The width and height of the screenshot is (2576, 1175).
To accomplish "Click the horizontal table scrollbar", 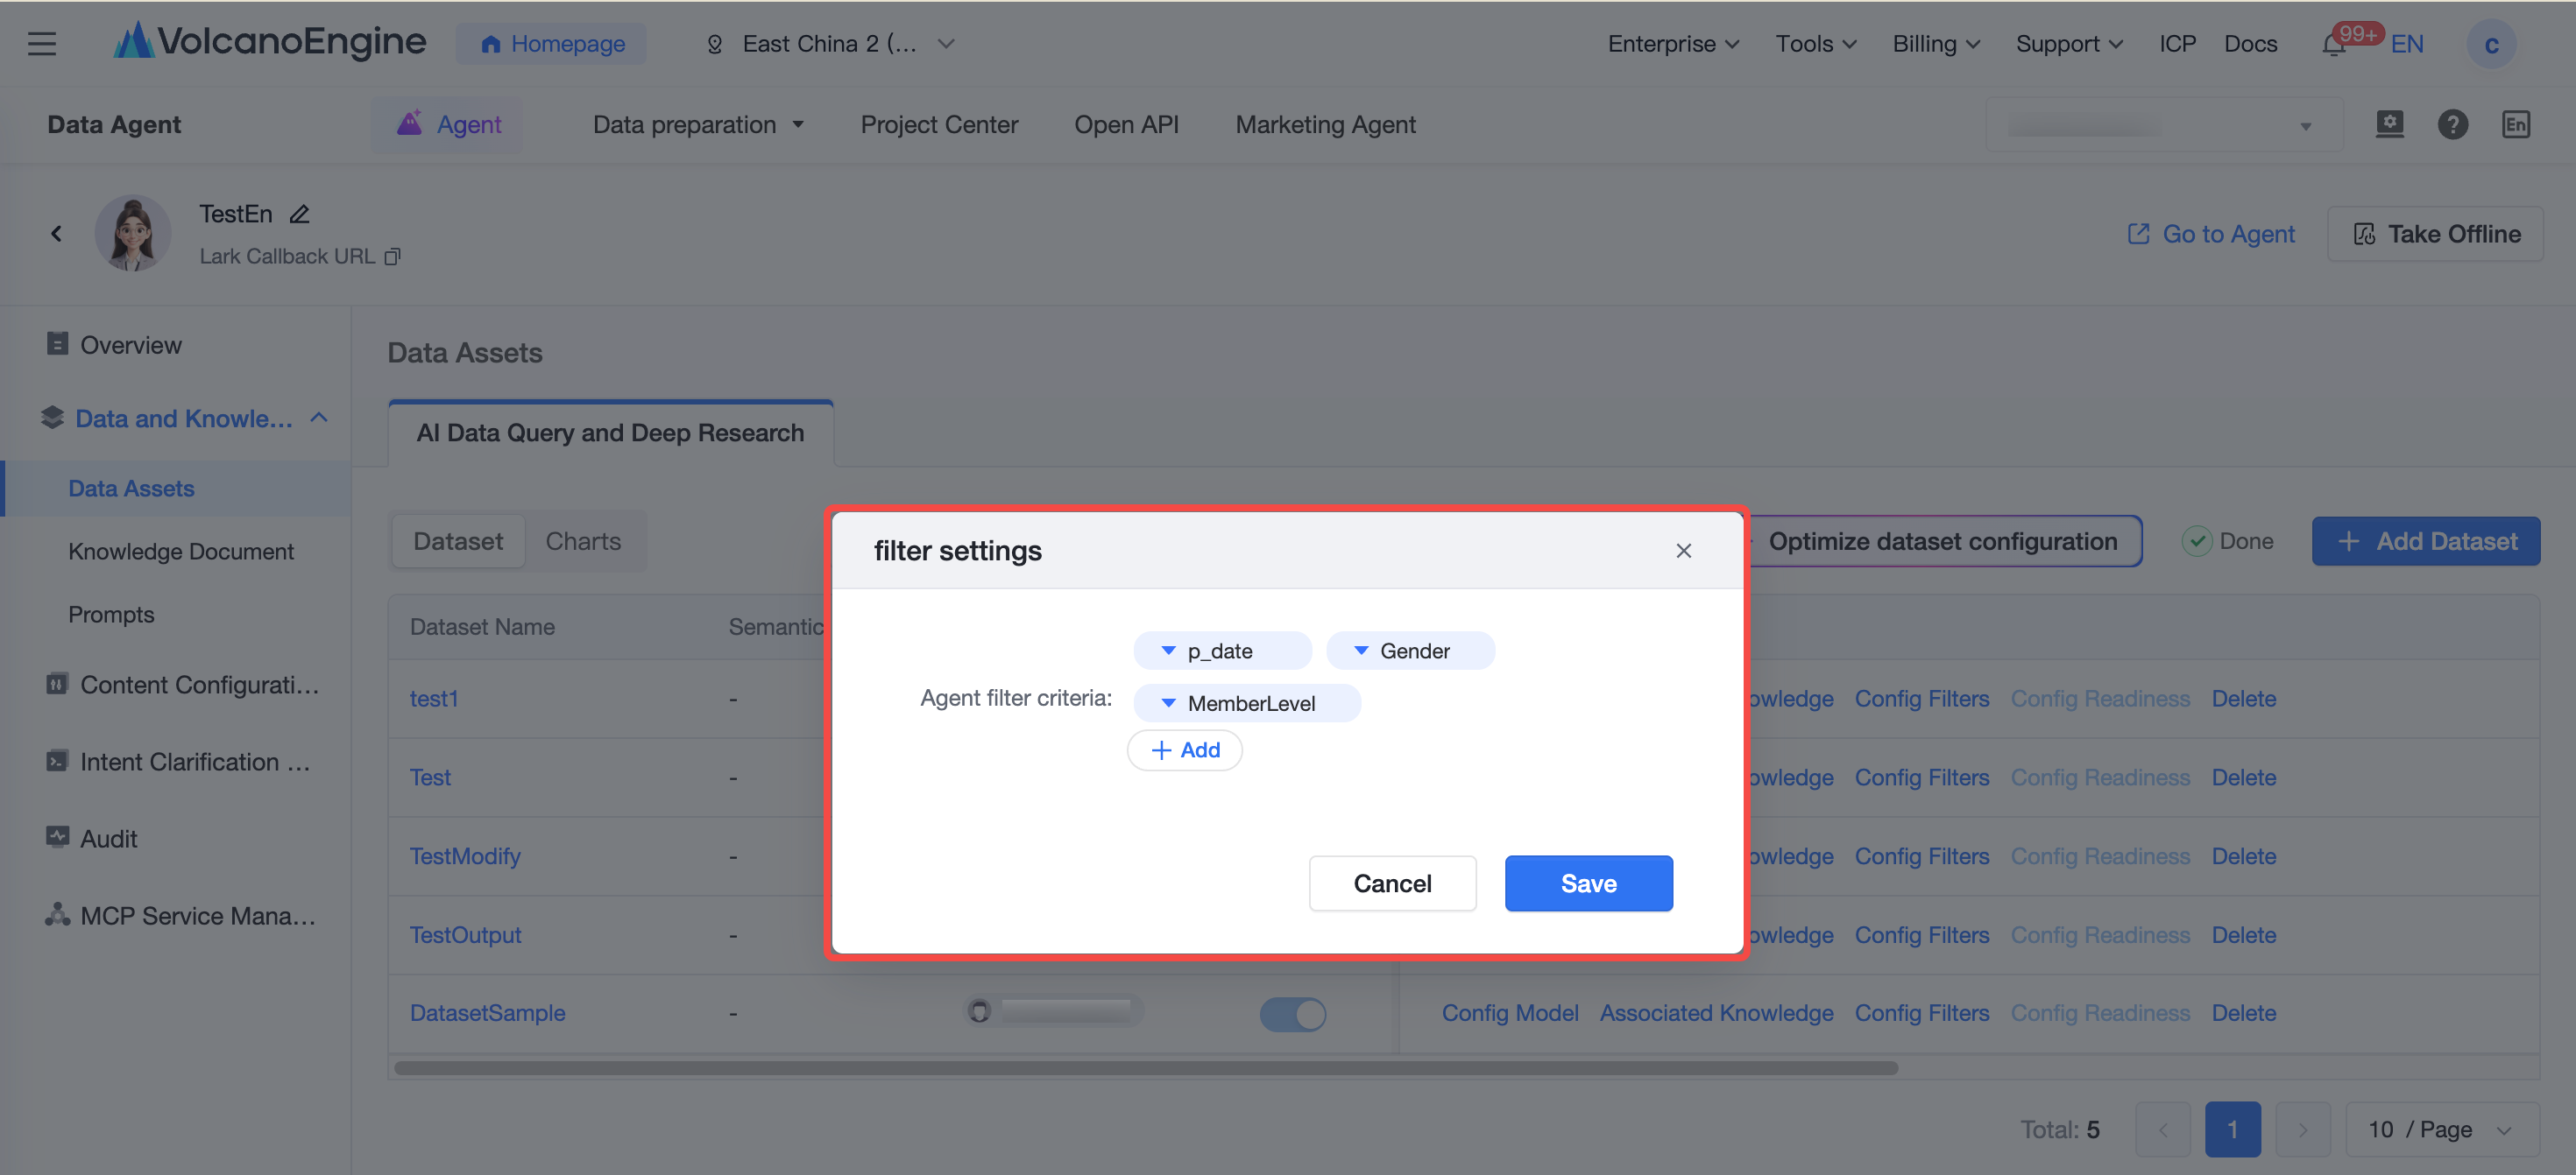I will click(1146, 1067).
